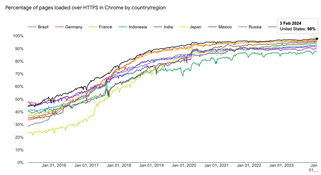Click the Jan 01, 2023 date label

(x=281, y=165)
